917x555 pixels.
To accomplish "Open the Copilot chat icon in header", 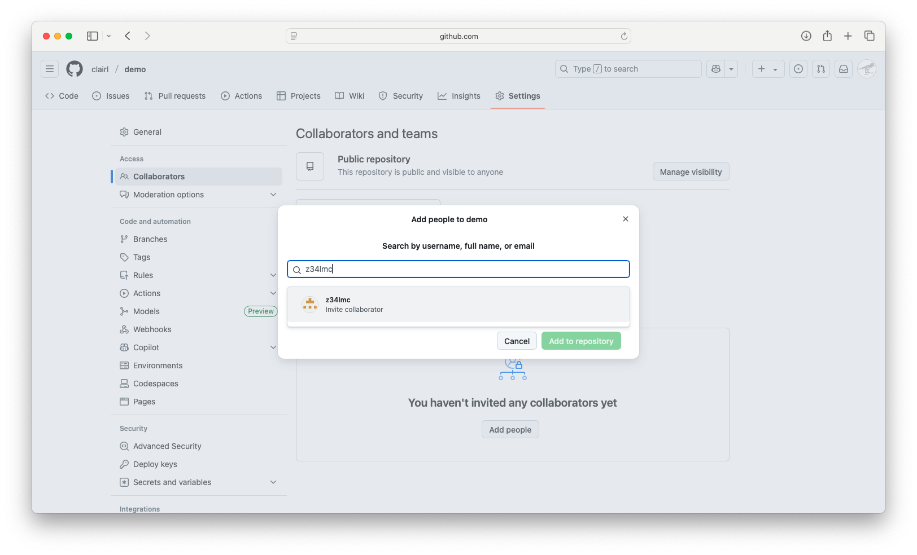I will click(x=716, y=69).
